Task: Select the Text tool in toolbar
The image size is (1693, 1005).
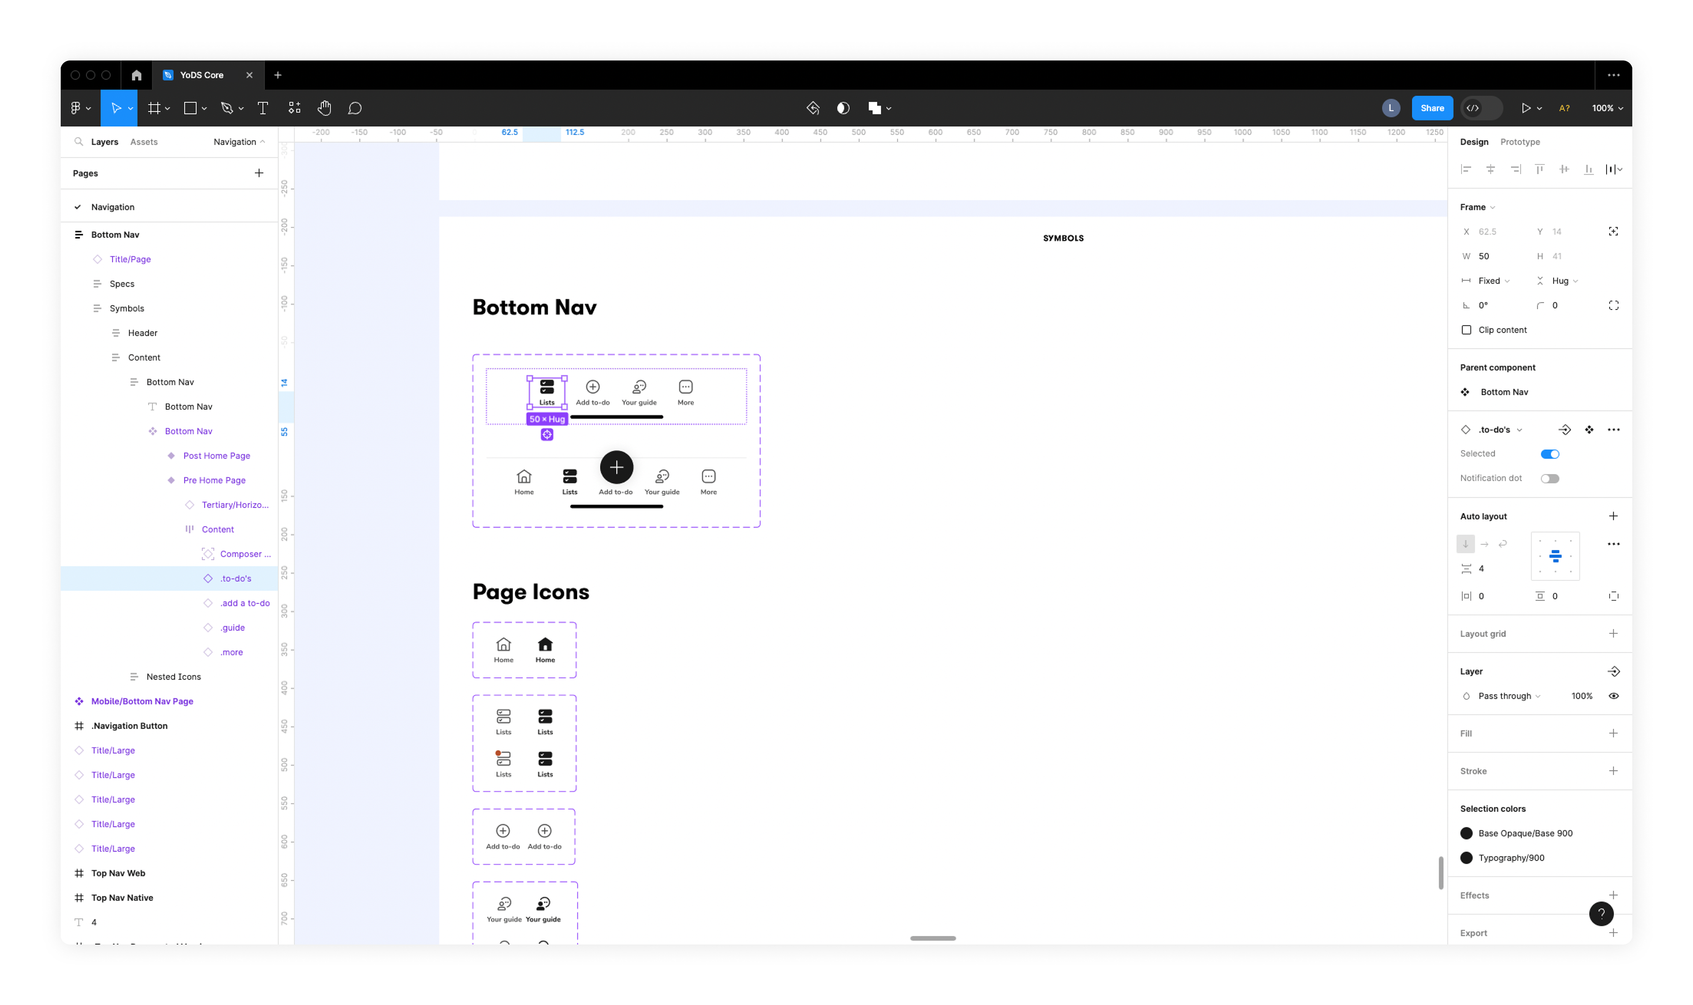Action: [263, 108]
